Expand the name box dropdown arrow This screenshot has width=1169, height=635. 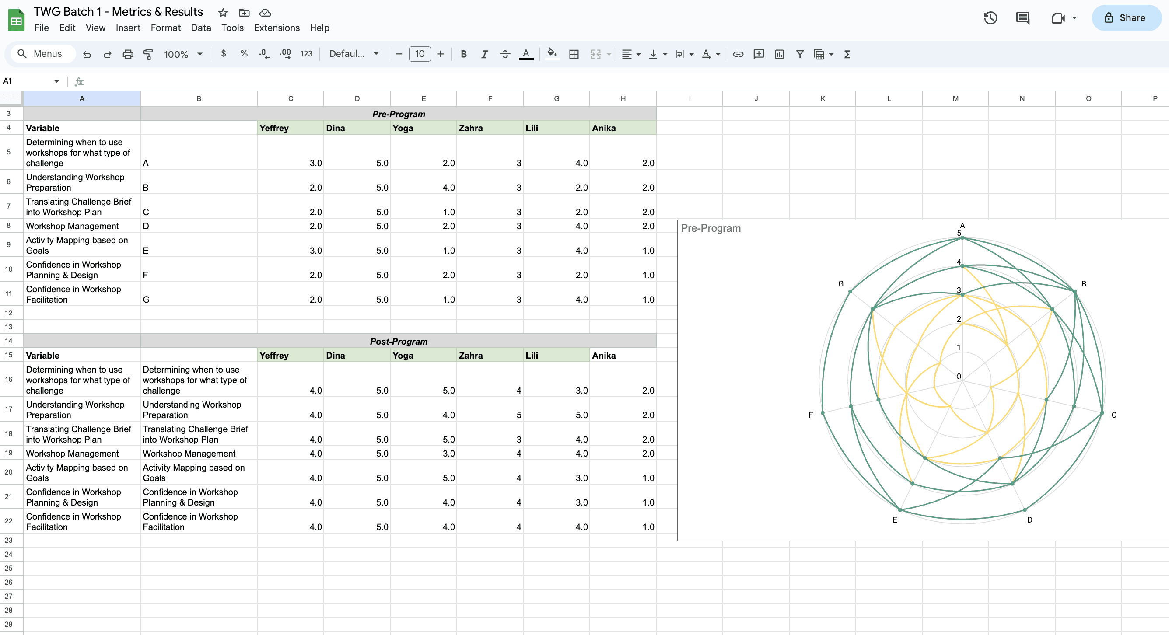pos(57,81)
